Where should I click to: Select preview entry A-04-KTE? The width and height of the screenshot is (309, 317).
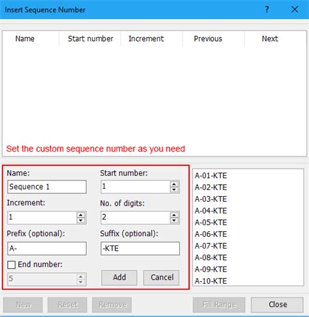click(211, 211)
